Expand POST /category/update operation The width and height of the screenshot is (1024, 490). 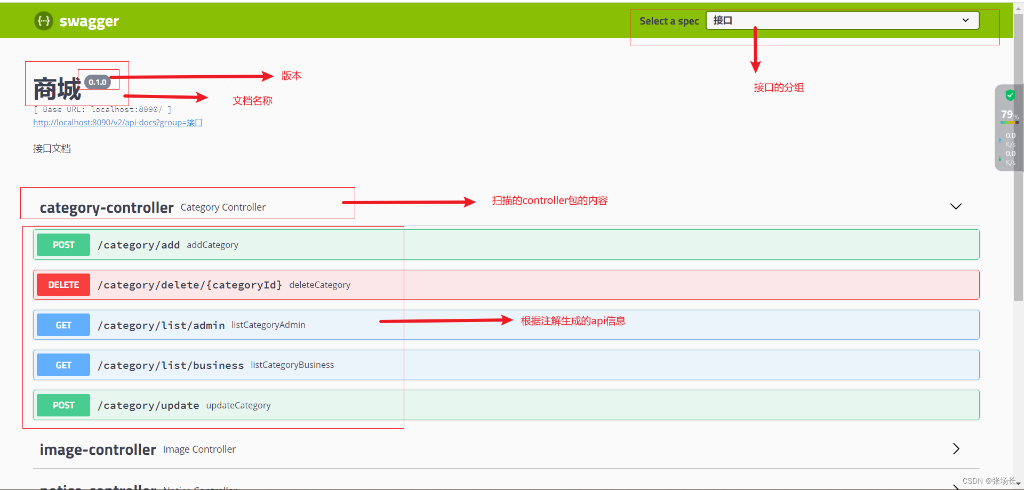(506, 405)
